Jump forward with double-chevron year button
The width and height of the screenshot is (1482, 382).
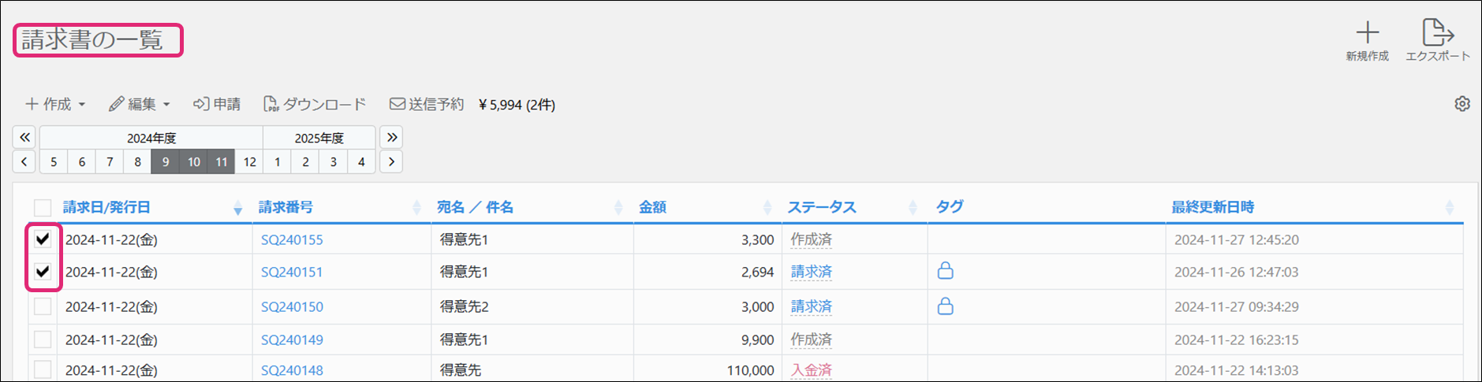pos(391,137)
